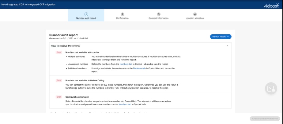Switch to the Location Migration step

click(195, 15)
